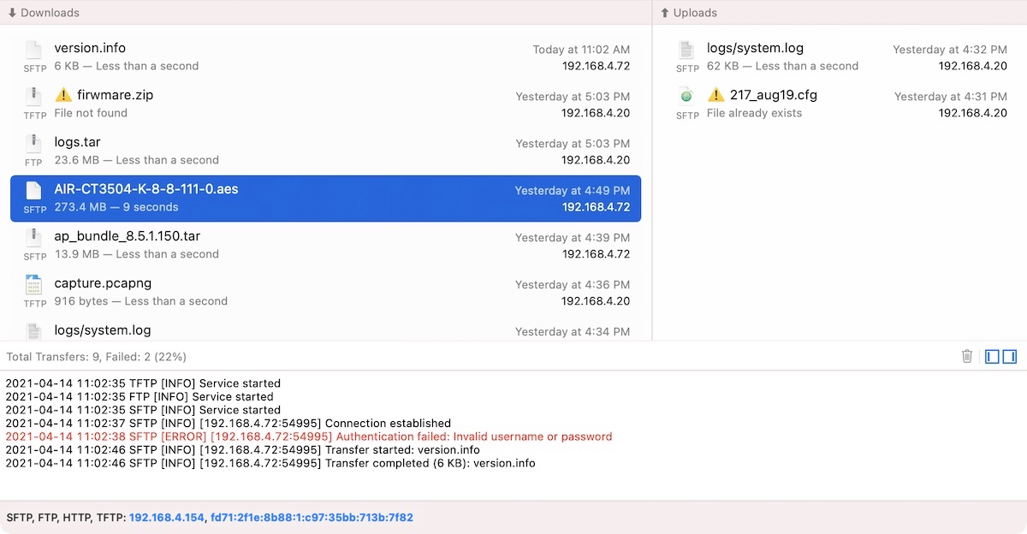Click the warning icon beside 217_aug19.cfg

click(x=715, y=95)
